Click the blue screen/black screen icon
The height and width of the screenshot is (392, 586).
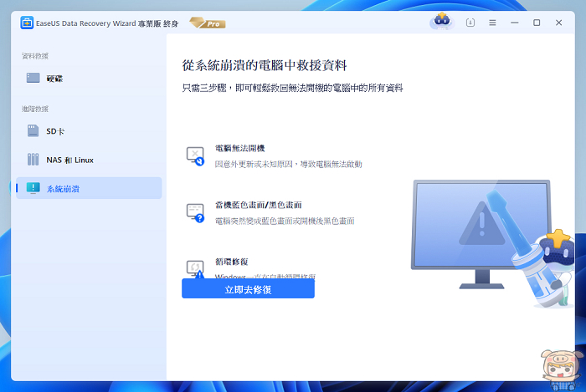click(x=195, y=213)
